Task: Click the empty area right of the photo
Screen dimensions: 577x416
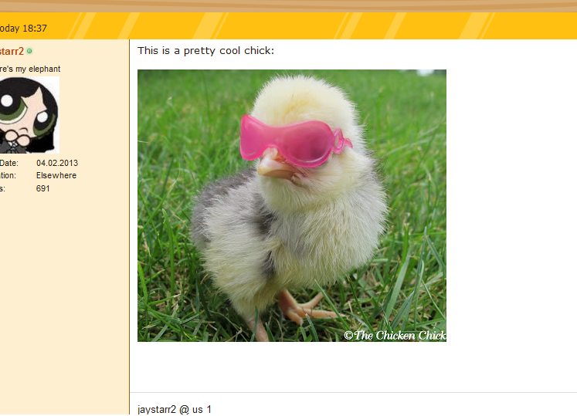Action: click(x=511, y=206)
